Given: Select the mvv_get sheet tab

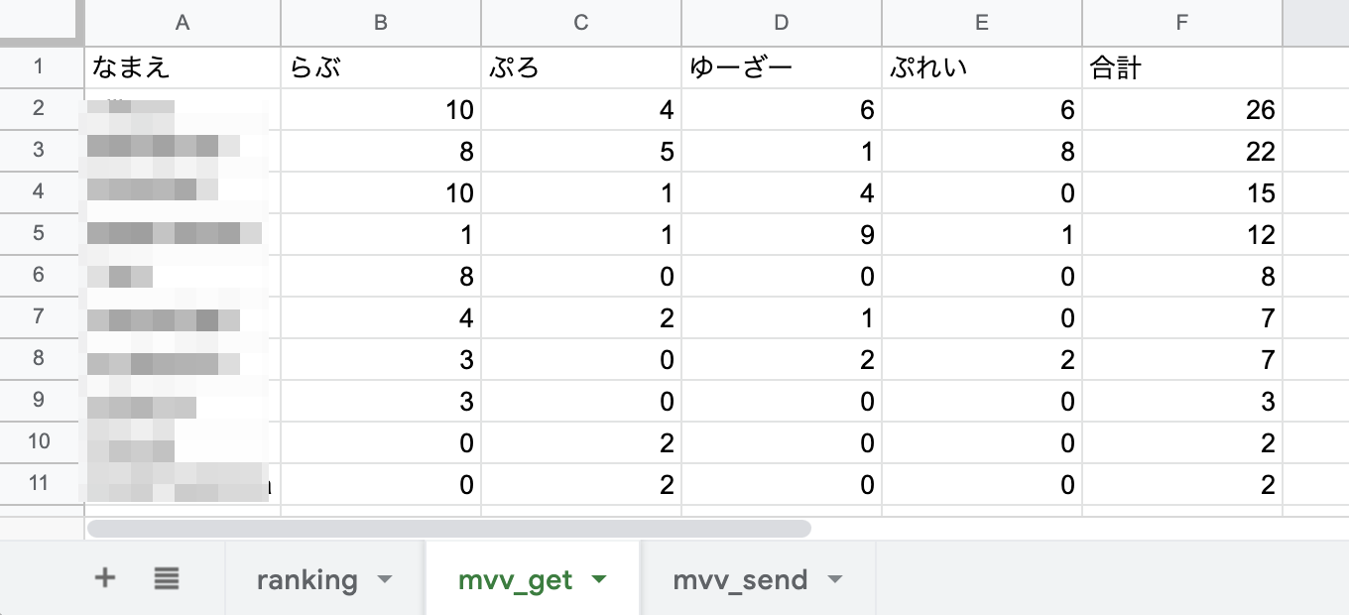Looking at the screenshot, I should pyautogui.click(x=515, y=579).
